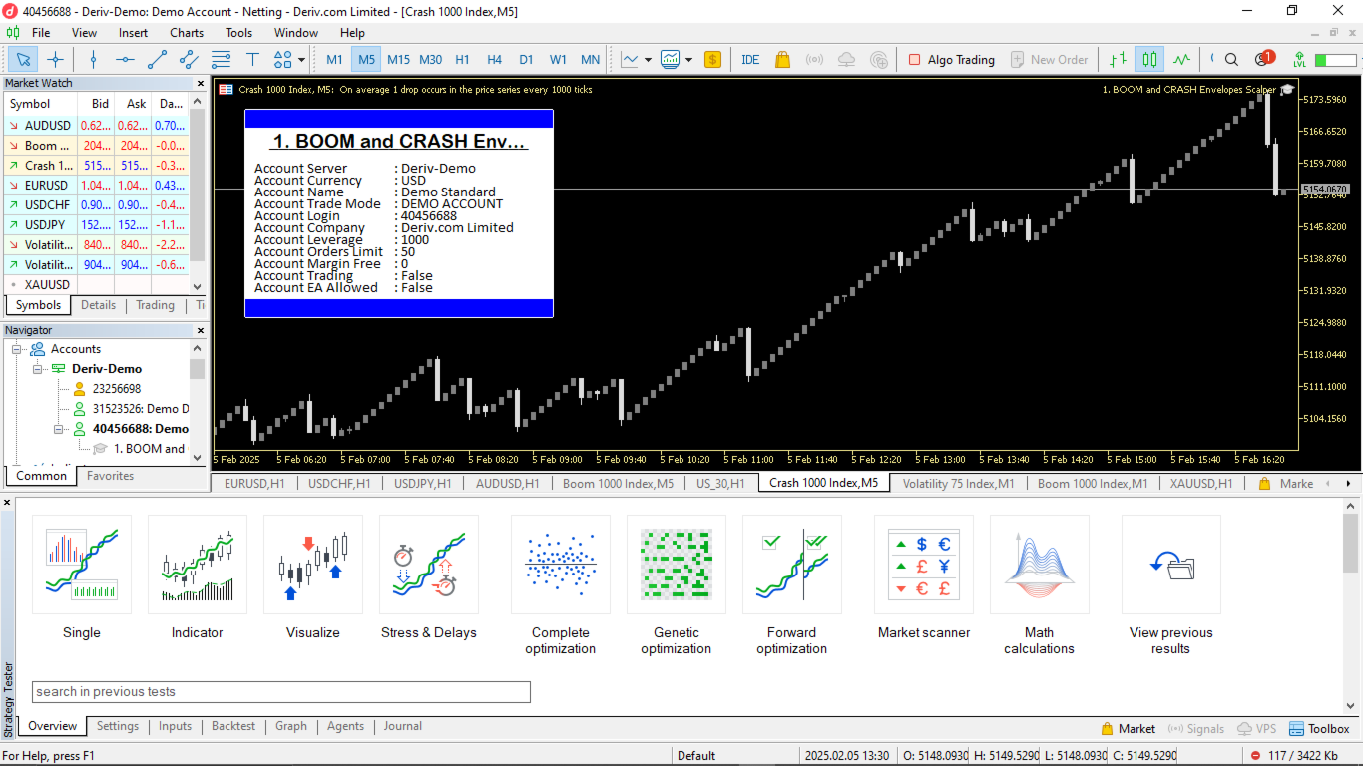Click the search magnifier icon
Image resolution: width=1363 pixels, height=766 pixels.
point(1231,59)
